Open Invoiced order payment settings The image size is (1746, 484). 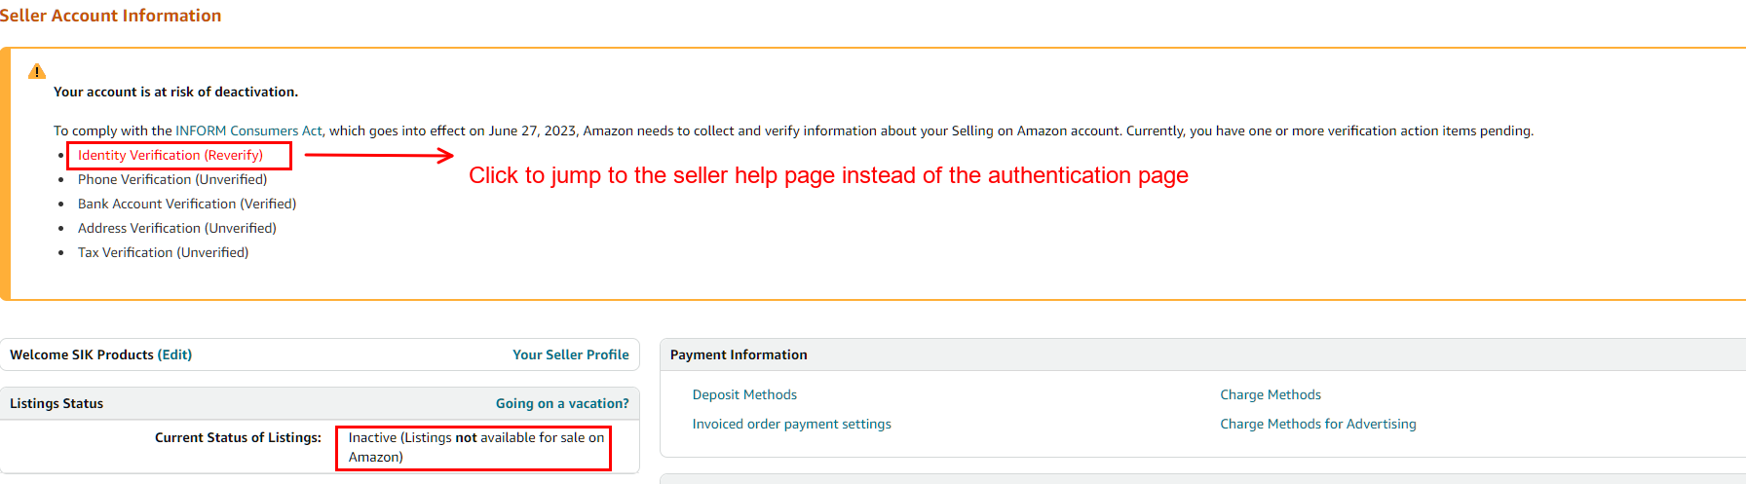[792, 424]
